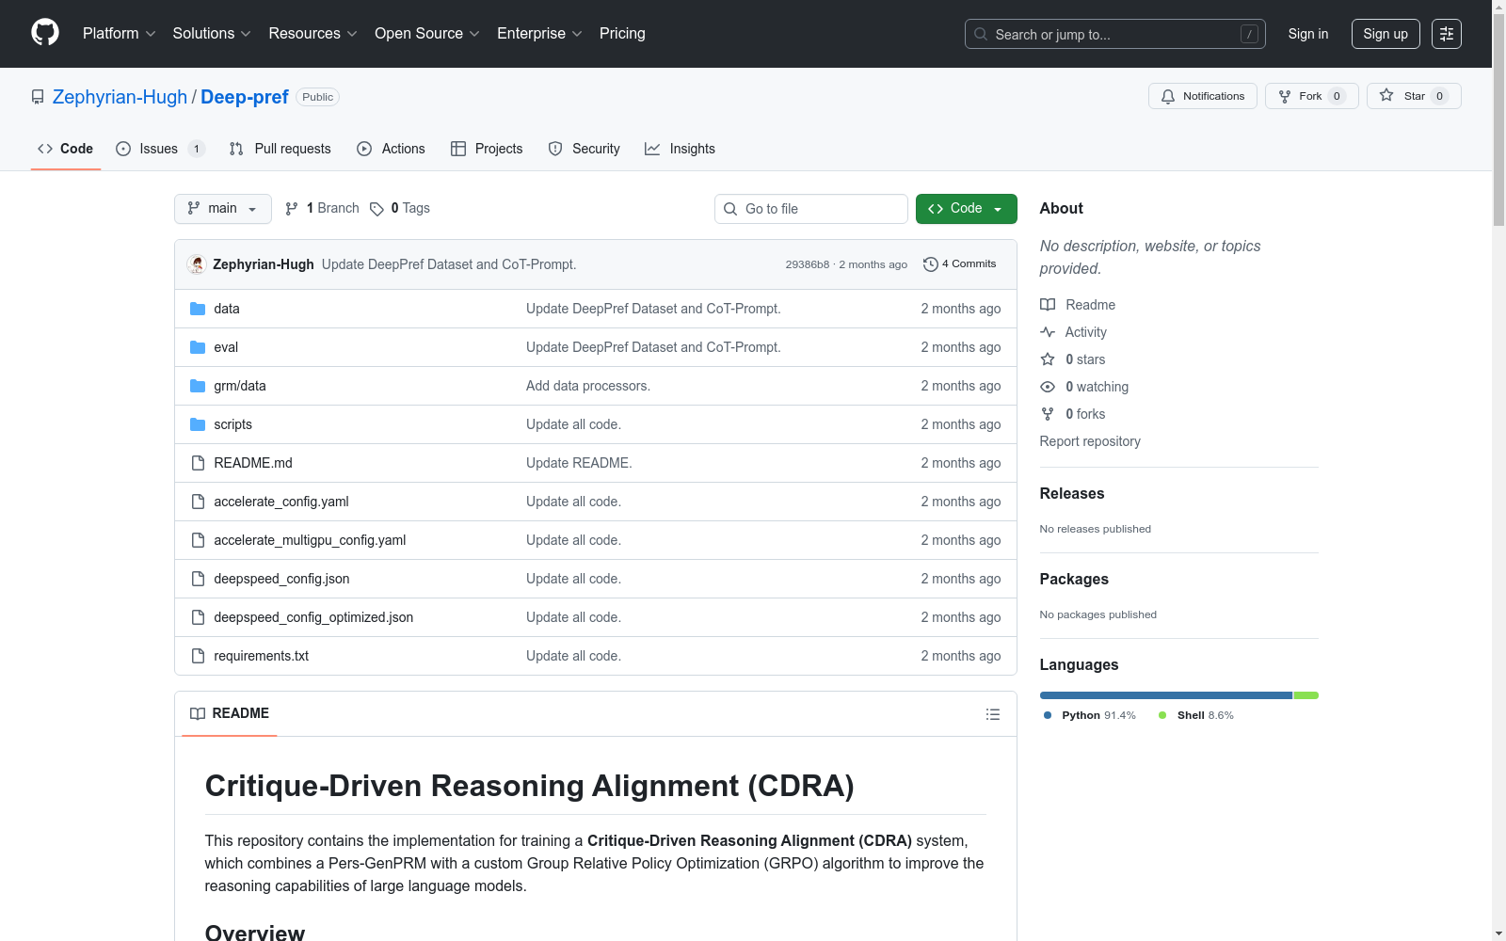Open the accelerate_config.yaml file
The width and height of the screenshot is (1506, 941).
281,502
